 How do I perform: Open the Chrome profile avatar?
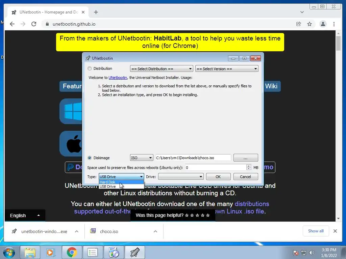pos(323,24)
